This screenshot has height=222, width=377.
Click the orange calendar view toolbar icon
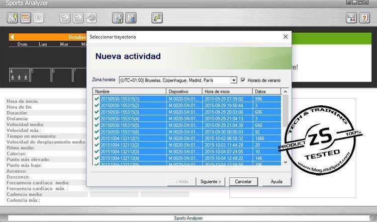[26, 18]
